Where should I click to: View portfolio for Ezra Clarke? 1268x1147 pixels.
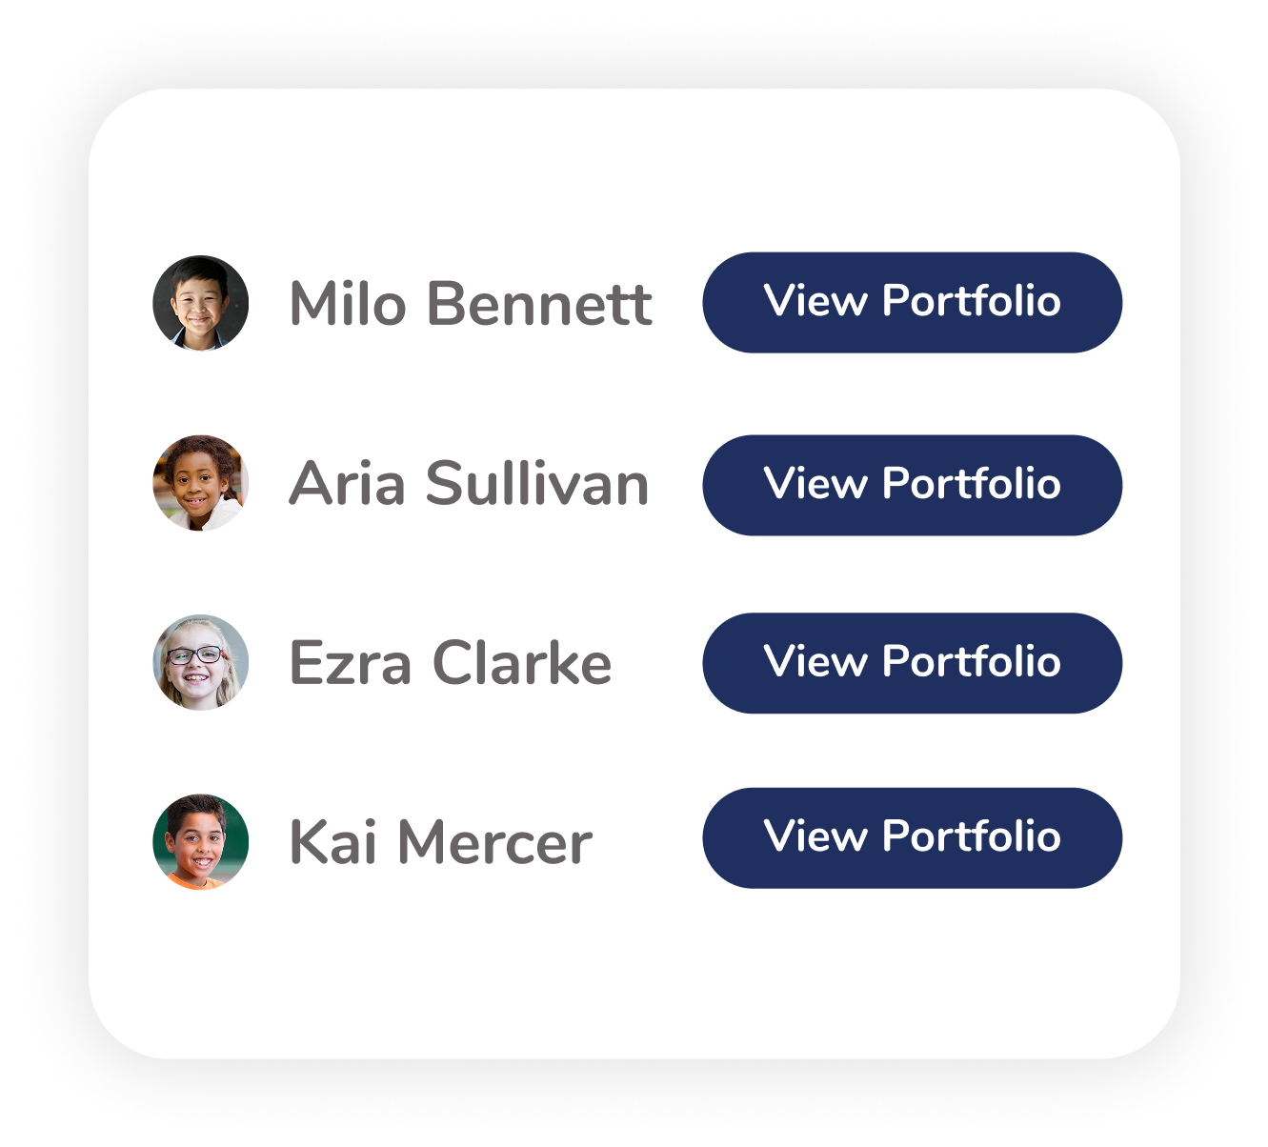[x=912, y=663]
